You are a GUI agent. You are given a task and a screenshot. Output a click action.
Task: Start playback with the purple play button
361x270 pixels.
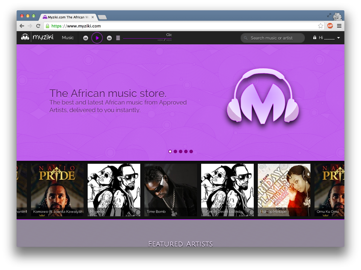97,38
